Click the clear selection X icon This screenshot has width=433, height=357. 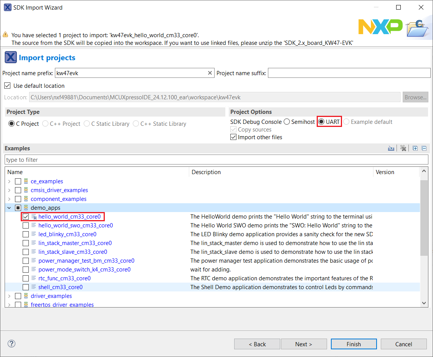pyautogui.click(x=403, y=148)
